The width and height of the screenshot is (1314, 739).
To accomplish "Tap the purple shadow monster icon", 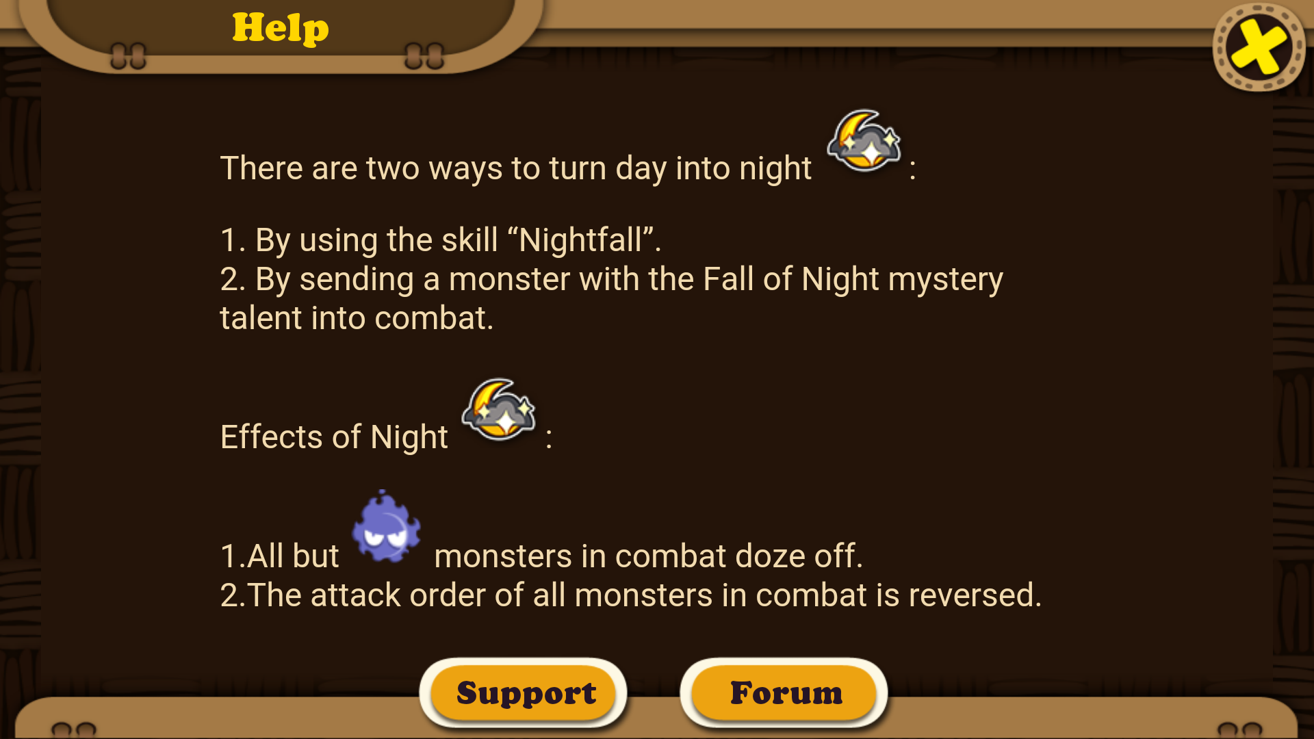I will [386, 526].
